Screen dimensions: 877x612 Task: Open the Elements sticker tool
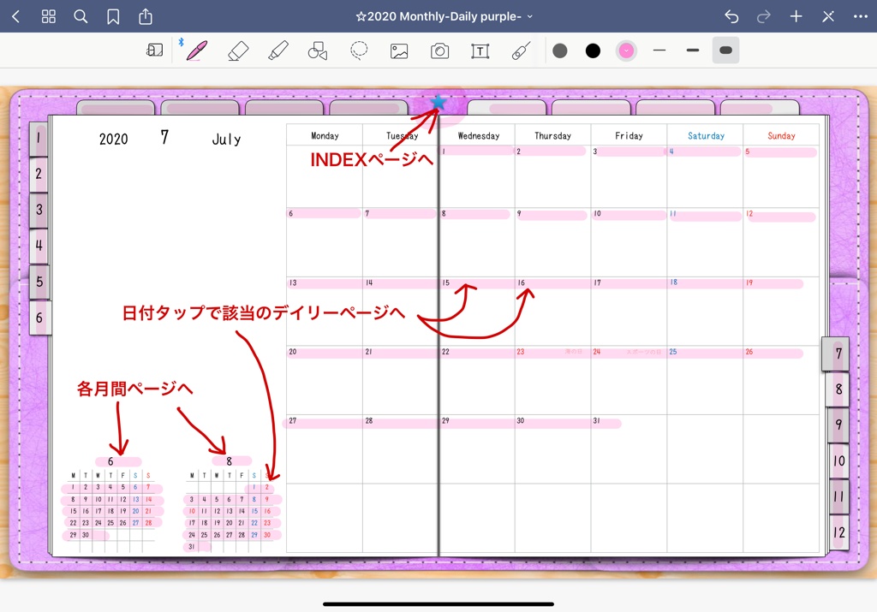pos(519,51)
